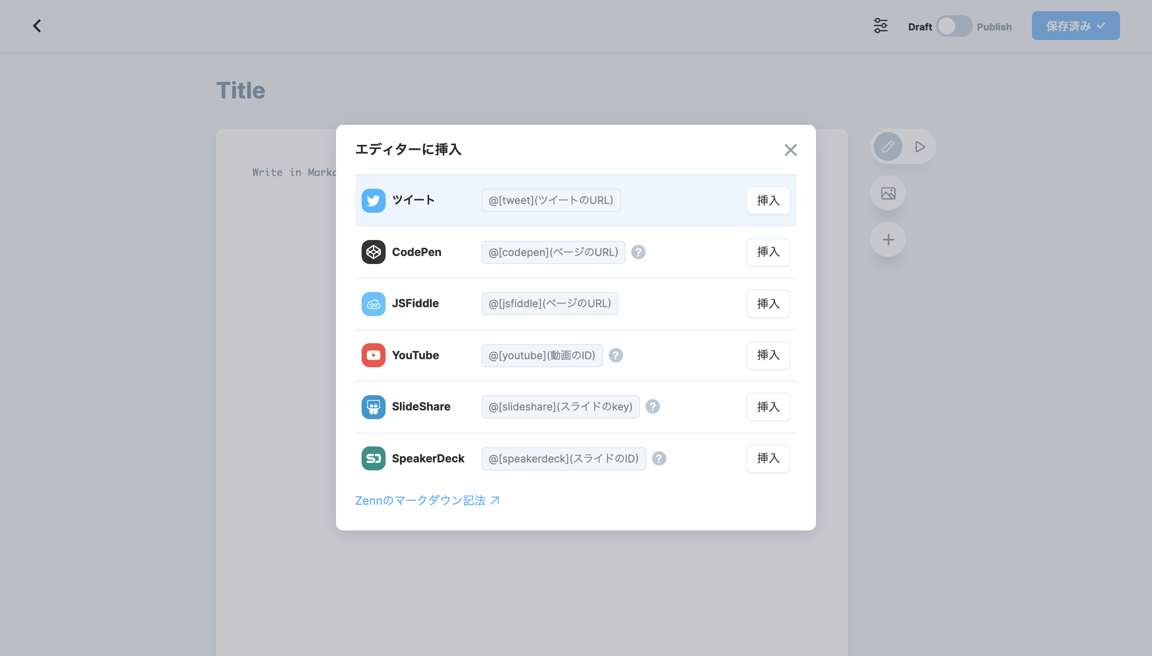Show help for YouTube video ID
Viewport: 1152px width, 656px height.
pos(616,355)
